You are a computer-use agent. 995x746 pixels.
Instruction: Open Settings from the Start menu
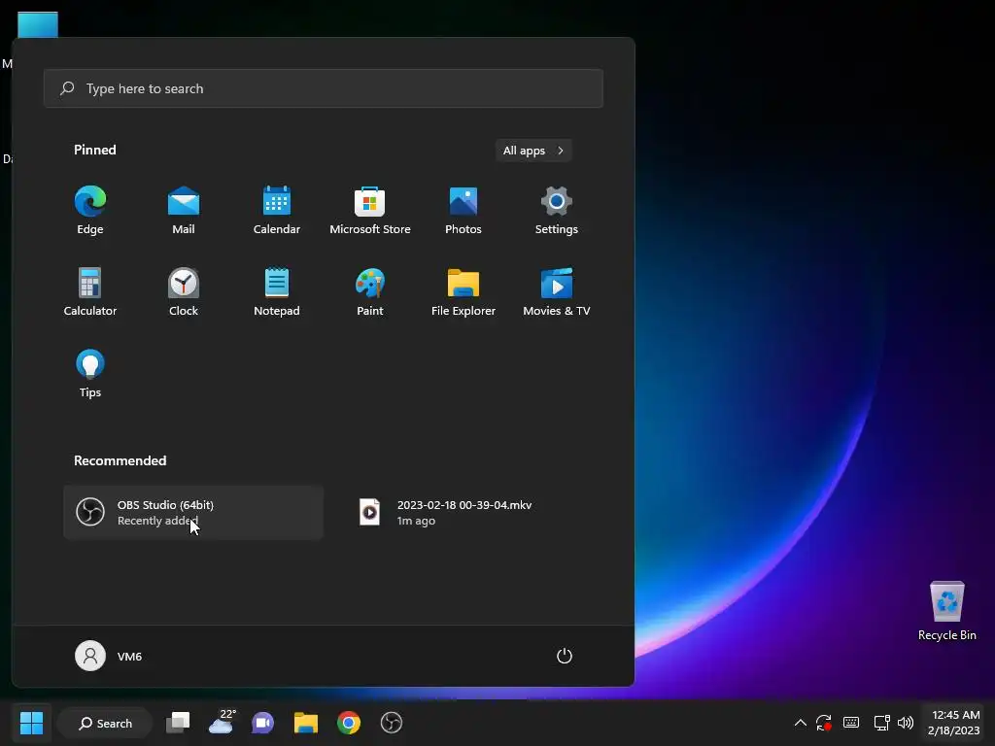557,211
